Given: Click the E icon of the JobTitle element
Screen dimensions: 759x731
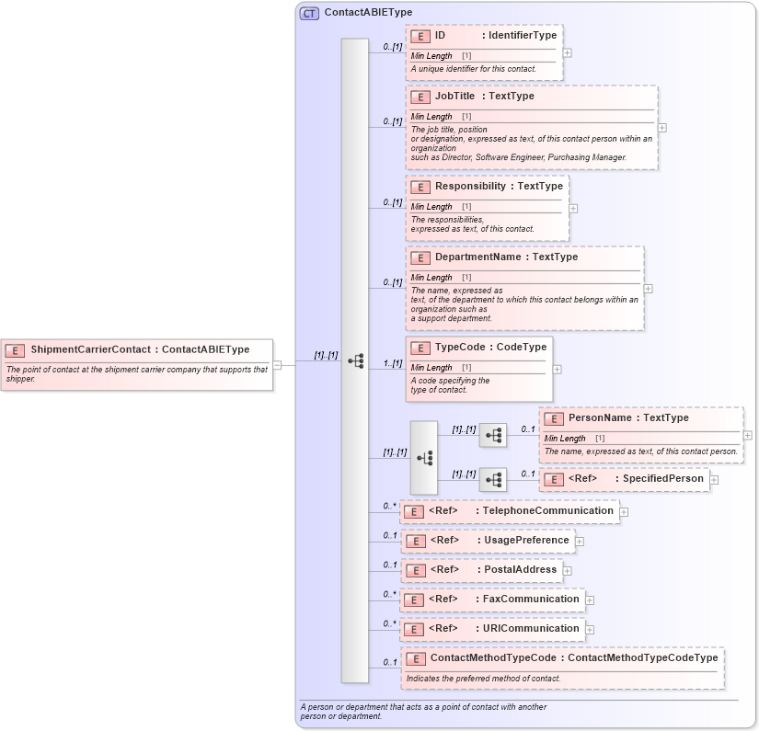Looking at the screenshot, I should click(420, 96).
